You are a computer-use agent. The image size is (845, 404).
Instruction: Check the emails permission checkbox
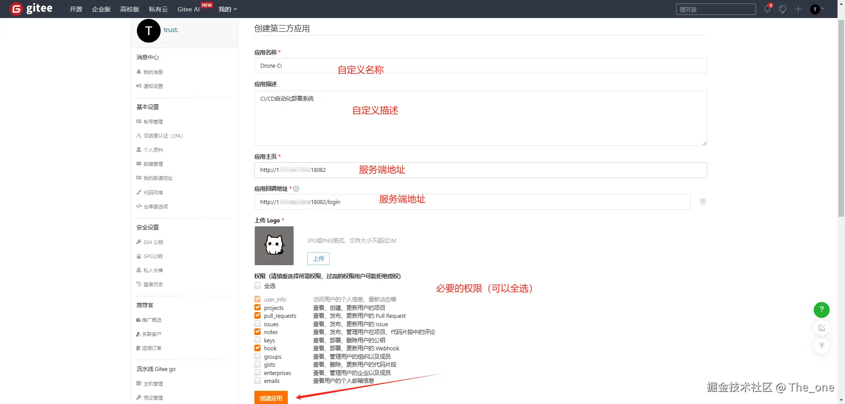pos(257,381)
